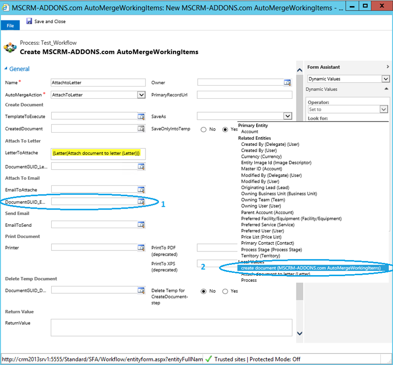The height and width of the screenshot is (365, 393).
Task: Click the PrintTo PDF (deprecated) field
Action: (217, 248)
